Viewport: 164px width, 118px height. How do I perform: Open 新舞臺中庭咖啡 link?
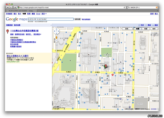point(16,46)
